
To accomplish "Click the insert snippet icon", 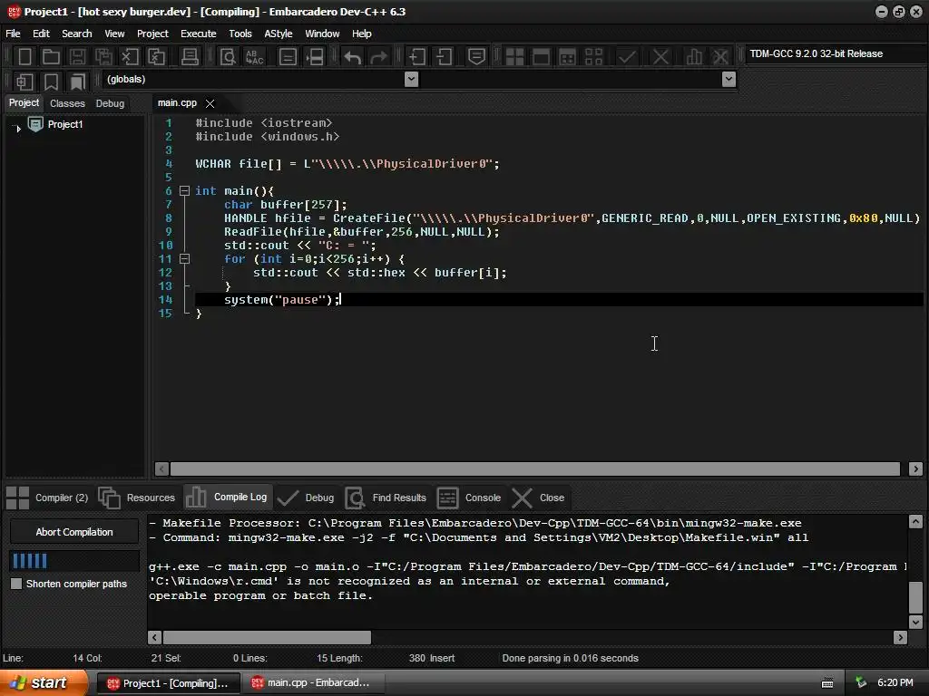I will (24, 81).
